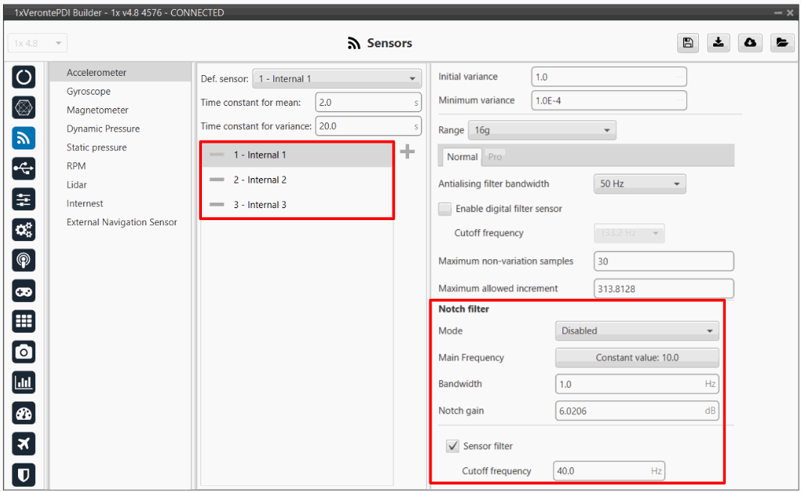Image resolution: width=801 pixels, height=492 pixels.
Task: Click the bar chart icon in sidebar
Action: (24, 382)
